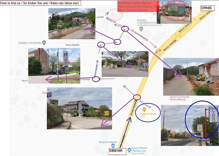Open the white apartment building junction photo
This screenshot has height=156, width=219.
(79, 108)
